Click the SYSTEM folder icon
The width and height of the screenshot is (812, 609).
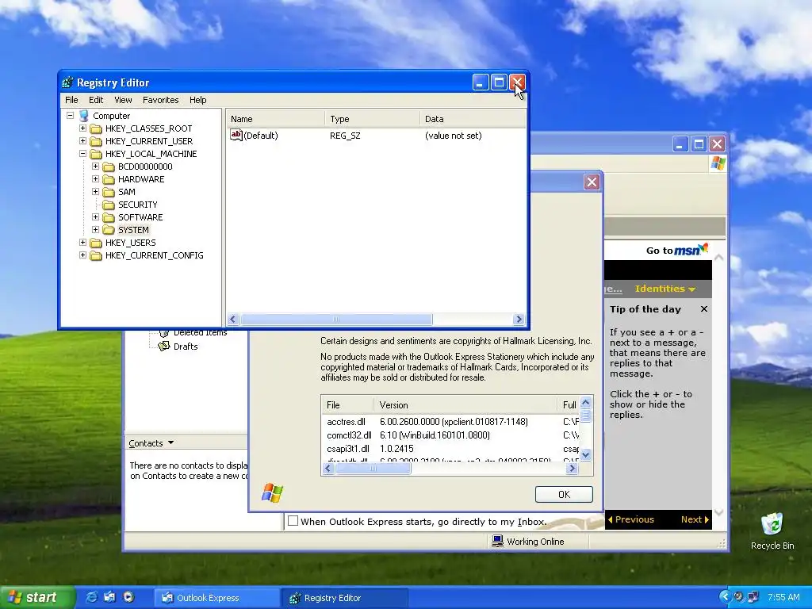pyautogui.click(x=108, y=230)
